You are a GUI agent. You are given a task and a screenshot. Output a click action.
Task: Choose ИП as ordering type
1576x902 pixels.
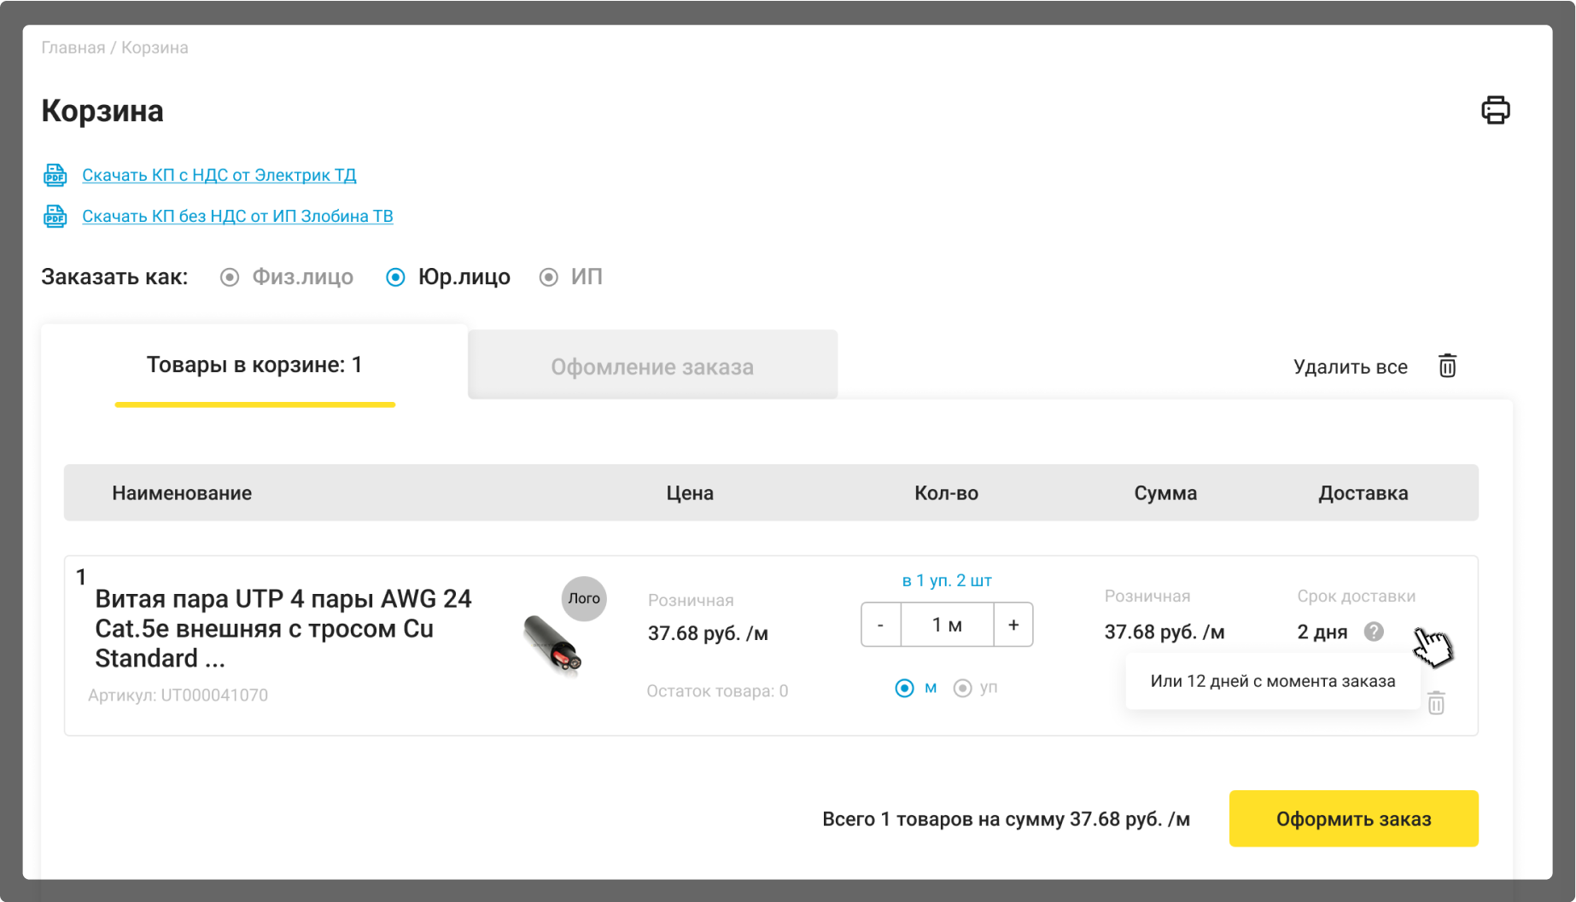pyautogui.click(x=549, y=277)
